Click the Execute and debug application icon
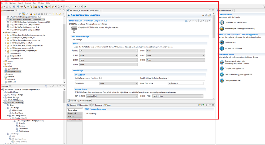 point(222,74)
